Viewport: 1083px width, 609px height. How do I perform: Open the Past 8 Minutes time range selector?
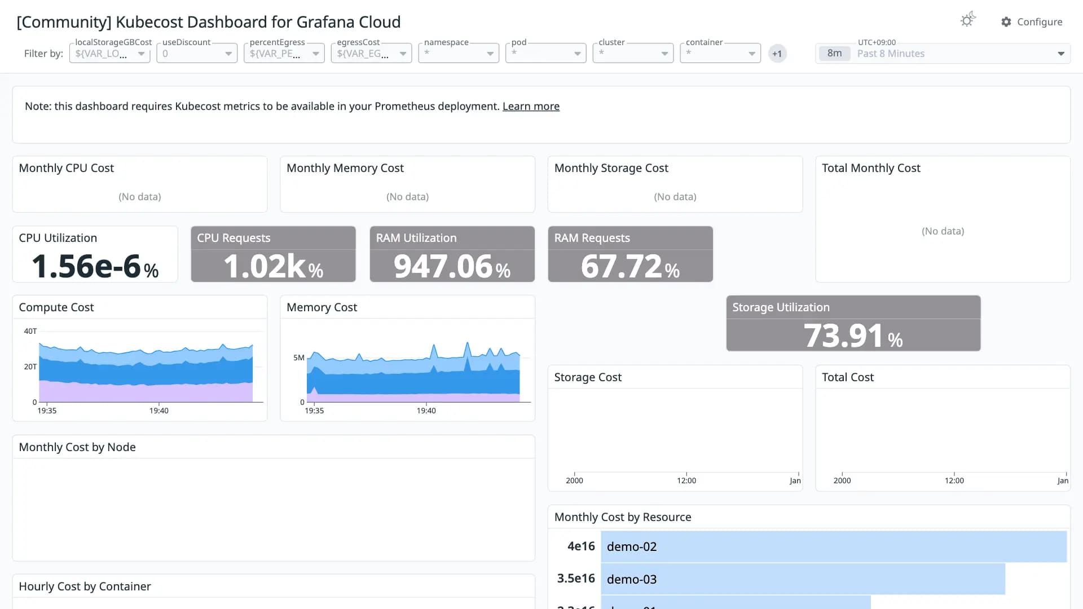943,54
